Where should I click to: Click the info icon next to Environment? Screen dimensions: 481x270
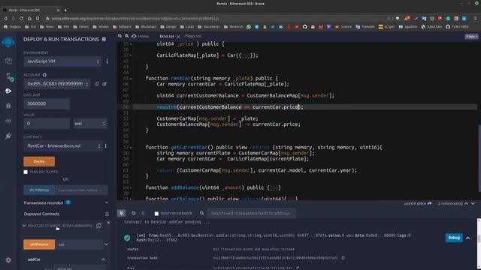(107, 61)
